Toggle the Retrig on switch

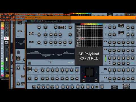(126, 86)
